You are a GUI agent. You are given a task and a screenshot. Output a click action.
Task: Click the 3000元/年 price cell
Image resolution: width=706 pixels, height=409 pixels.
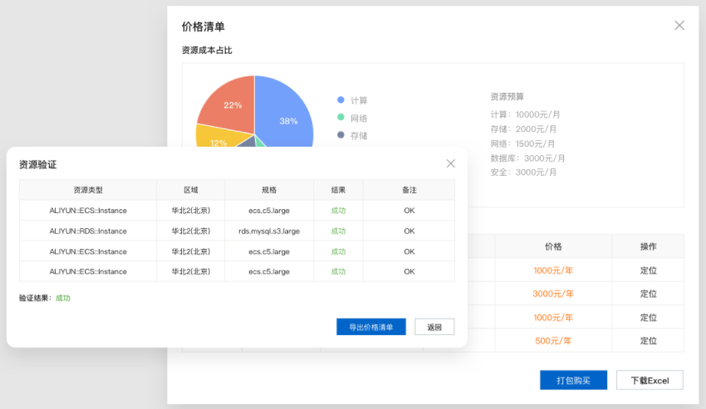tap(553, 294)
